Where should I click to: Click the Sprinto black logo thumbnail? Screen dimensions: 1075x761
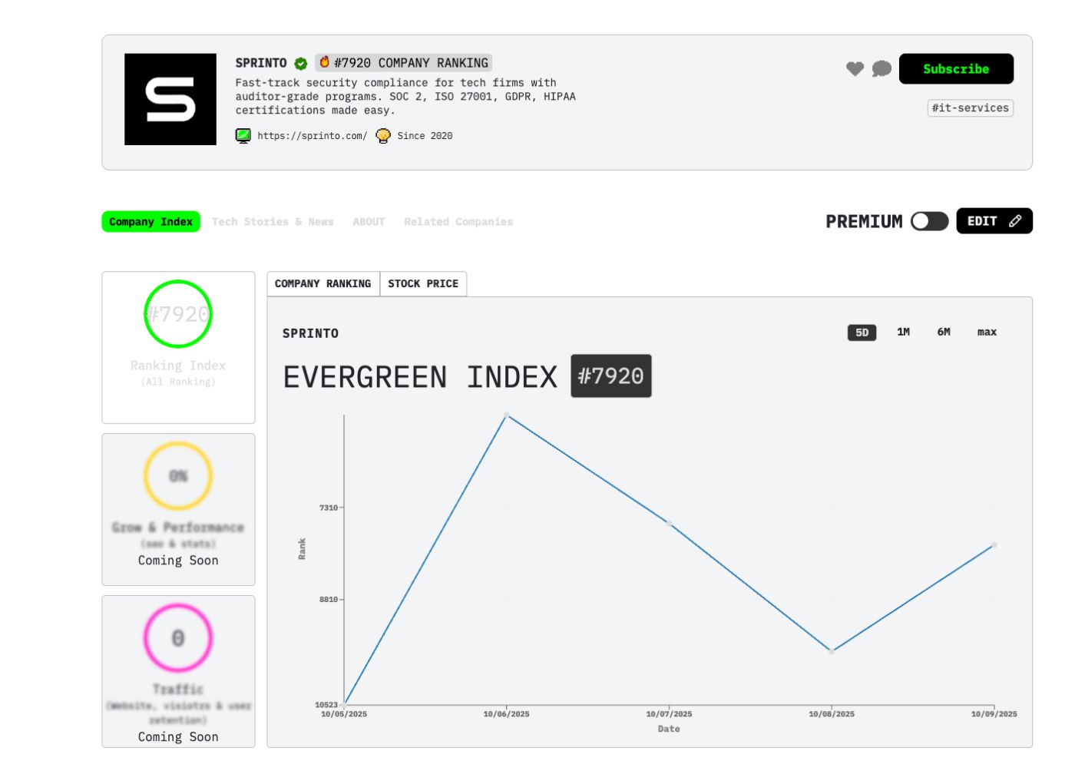tap(170, 99)
